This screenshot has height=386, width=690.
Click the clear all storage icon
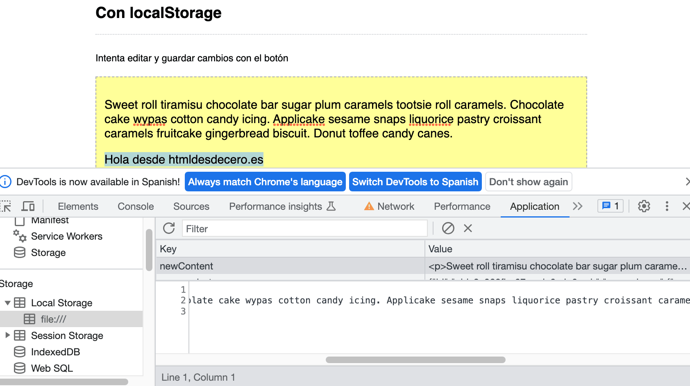[448, 228]
